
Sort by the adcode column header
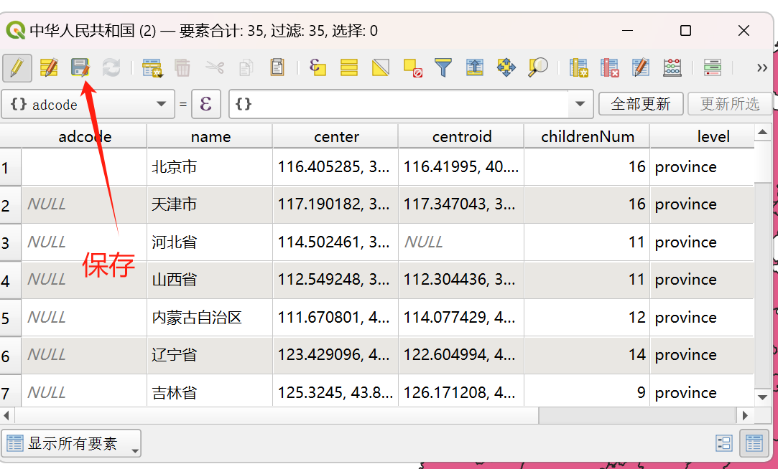[84, 136]
